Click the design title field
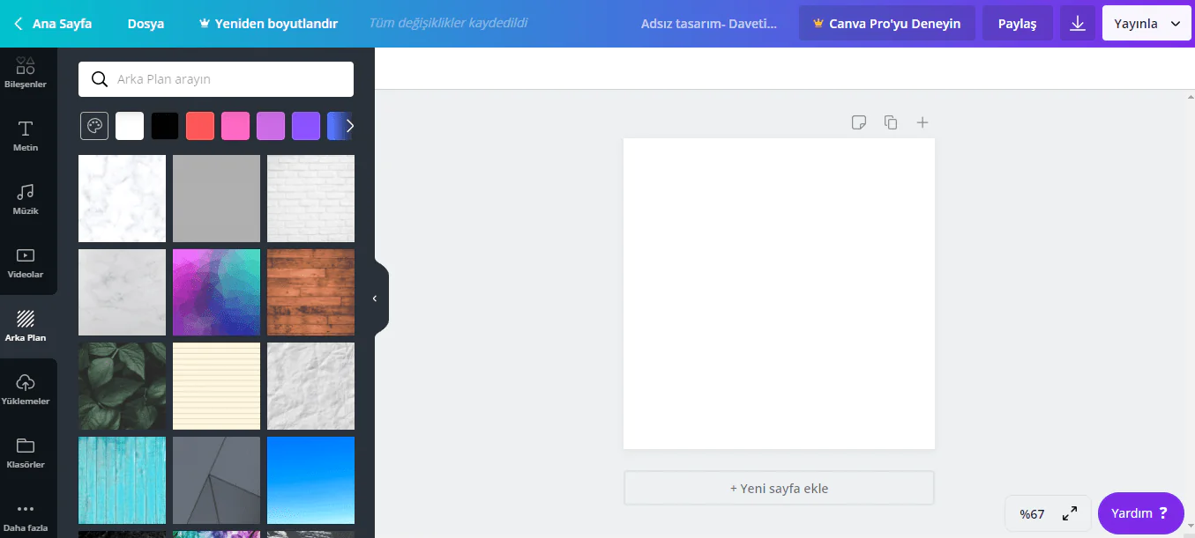 tap(710, 24)
